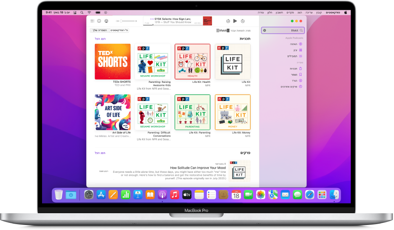The height and width of the screenshot is (230, 394).
Task: Open the AirPlay output icon
Action: [x=106, y=21]
